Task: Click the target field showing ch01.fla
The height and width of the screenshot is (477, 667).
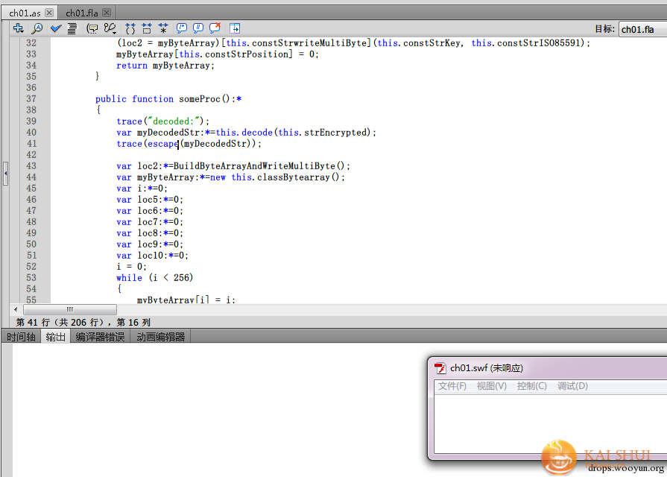Action: click(642, 29)
